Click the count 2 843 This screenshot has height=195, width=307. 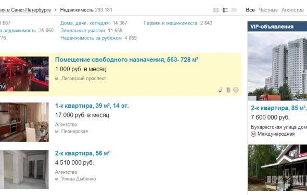(206, 23)
